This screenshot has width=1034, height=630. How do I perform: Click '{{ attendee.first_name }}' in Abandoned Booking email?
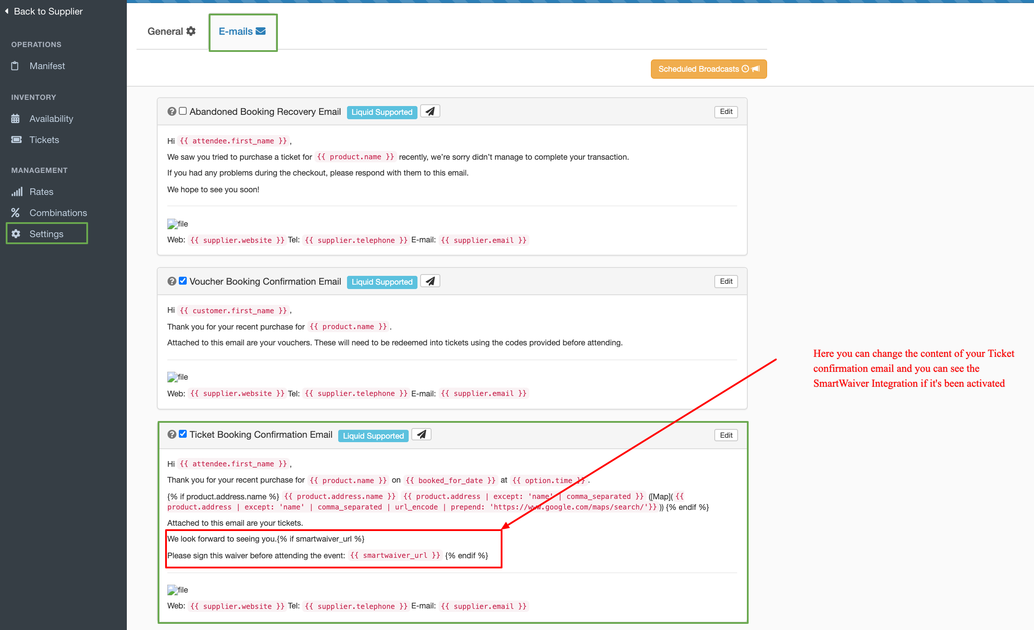tap(233, 141)
